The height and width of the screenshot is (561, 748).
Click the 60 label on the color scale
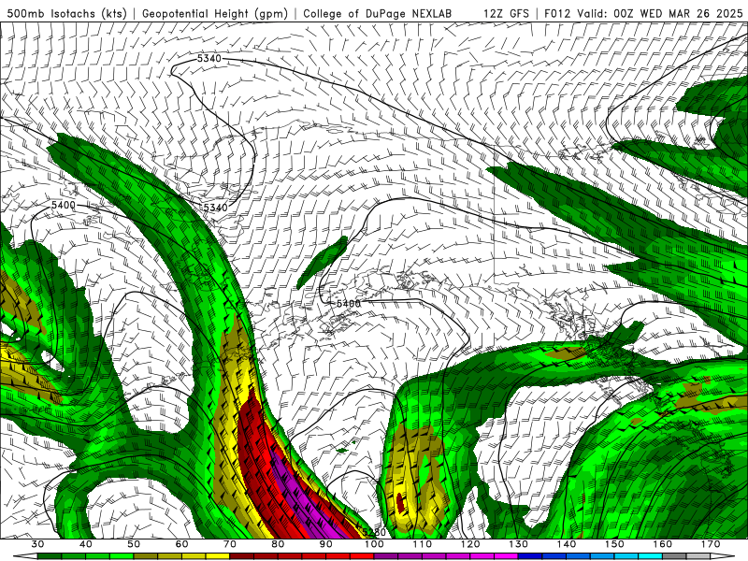[x=181, y=544]
